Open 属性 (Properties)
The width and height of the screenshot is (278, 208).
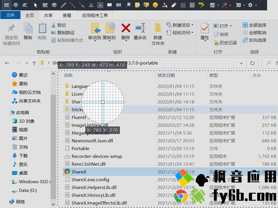coord(205,32)
